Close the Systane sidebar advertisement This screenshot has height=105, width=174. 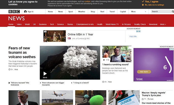[172, 49]
